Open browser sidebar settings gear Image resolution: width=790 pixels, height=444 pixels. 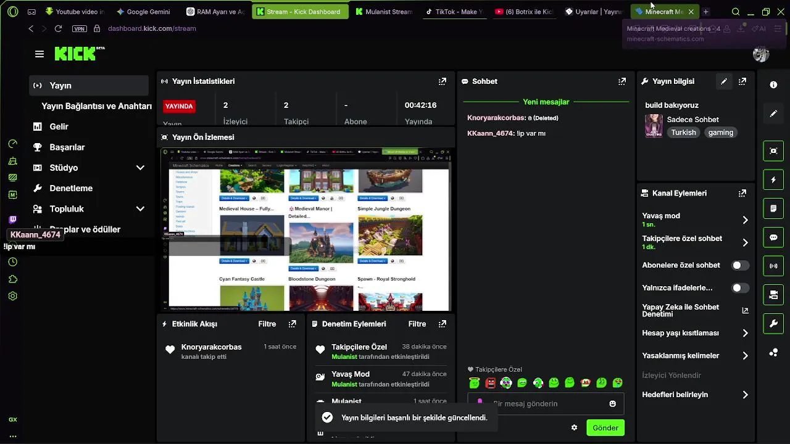(x=13, y=296)
